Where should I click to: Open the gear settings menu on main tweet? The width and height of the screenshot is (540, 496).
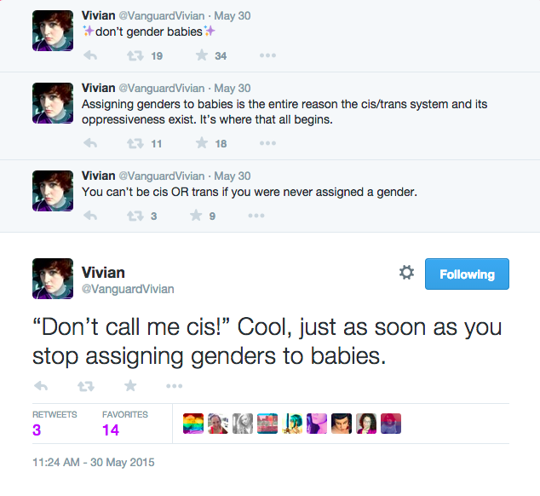point(406,273)
